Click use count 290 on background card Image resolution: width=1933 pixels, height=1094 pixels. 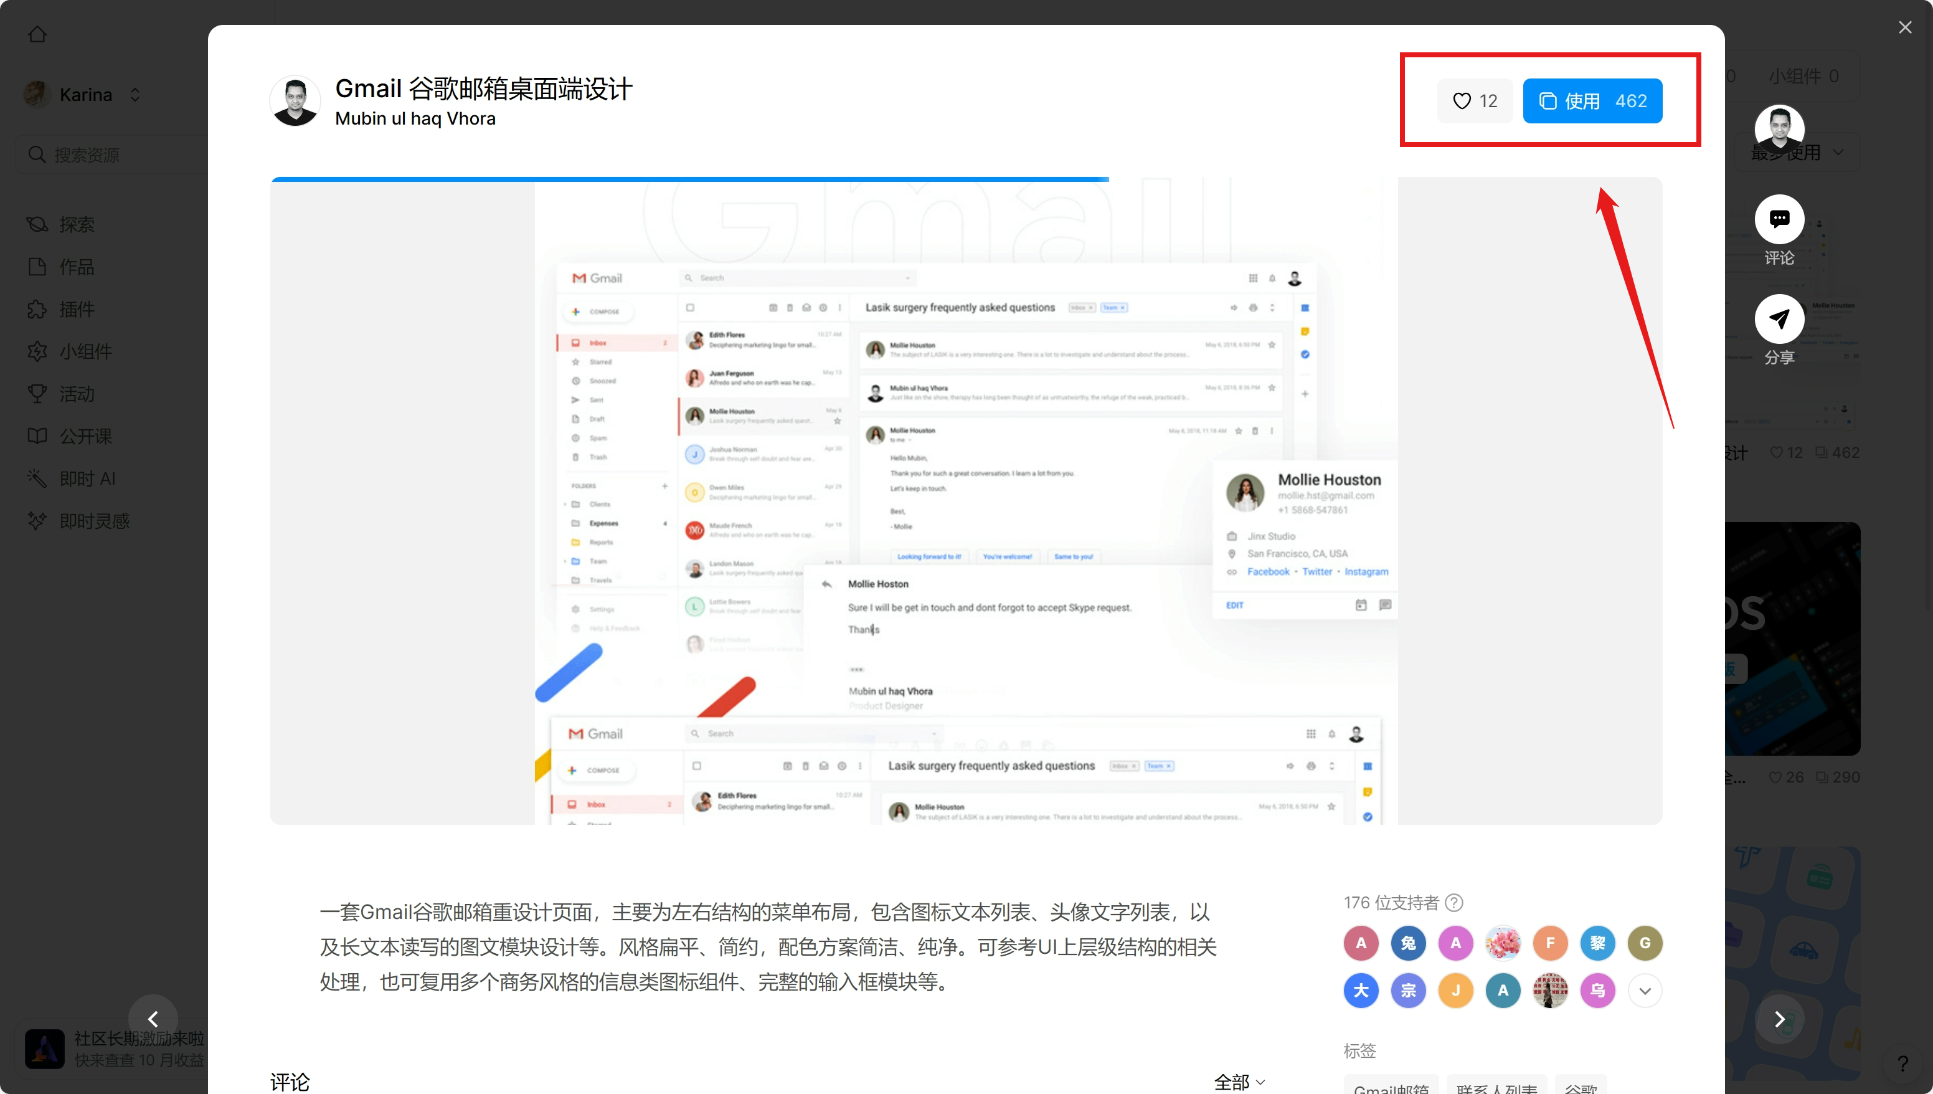pos(1838,778)
